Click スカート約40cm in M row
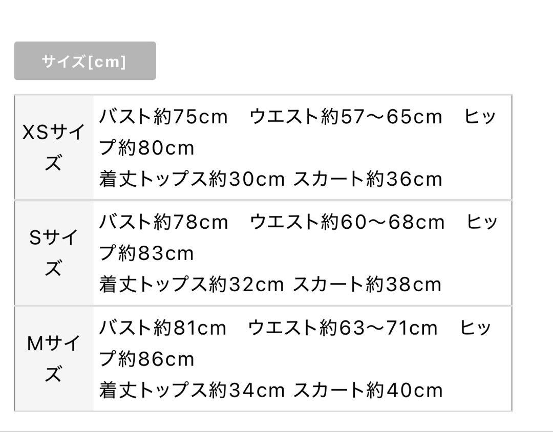Viewport: 553px width, 432px height. [368, 390]
